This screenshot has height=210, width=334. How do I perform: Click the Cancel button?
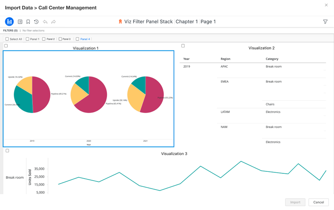318,202
